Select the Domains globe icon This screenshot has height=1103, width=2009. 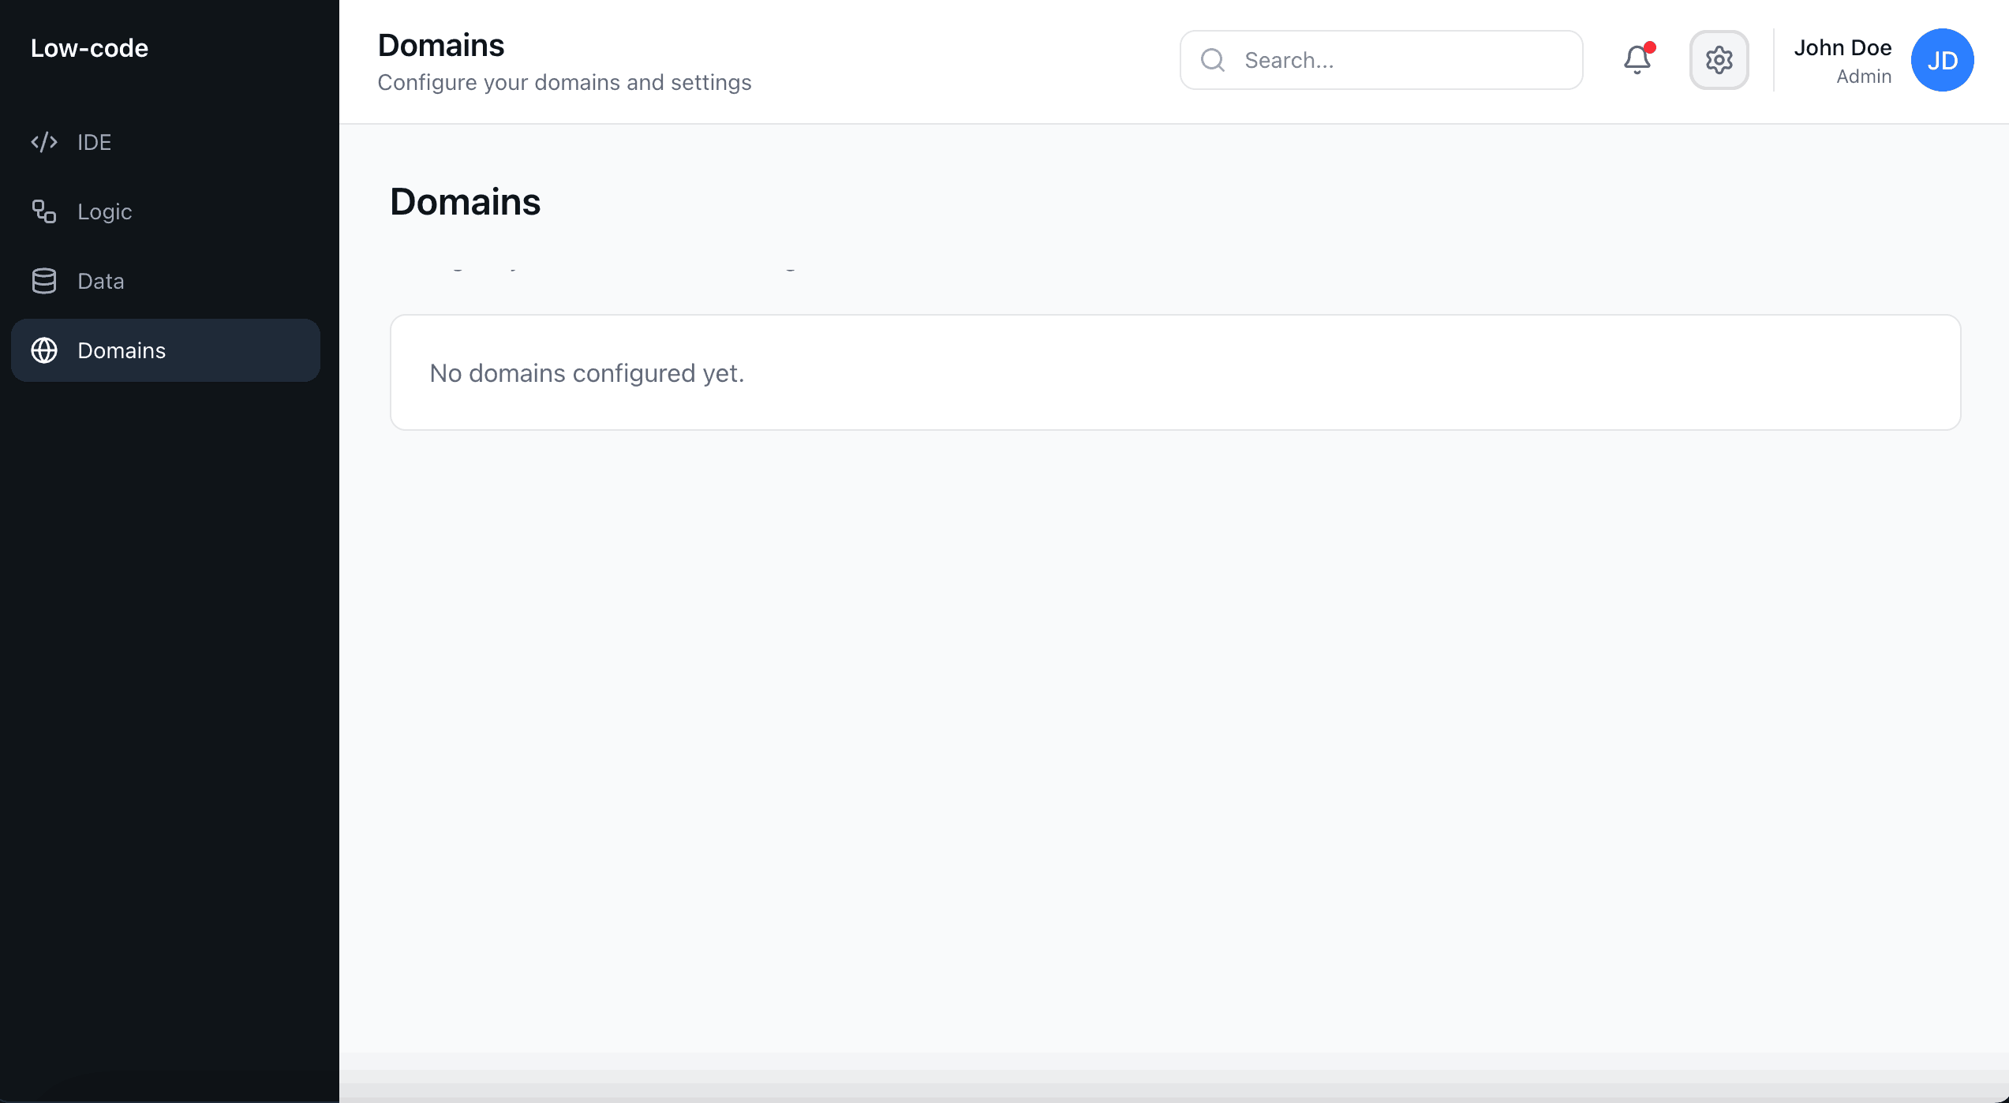click(x=44, y=350)
